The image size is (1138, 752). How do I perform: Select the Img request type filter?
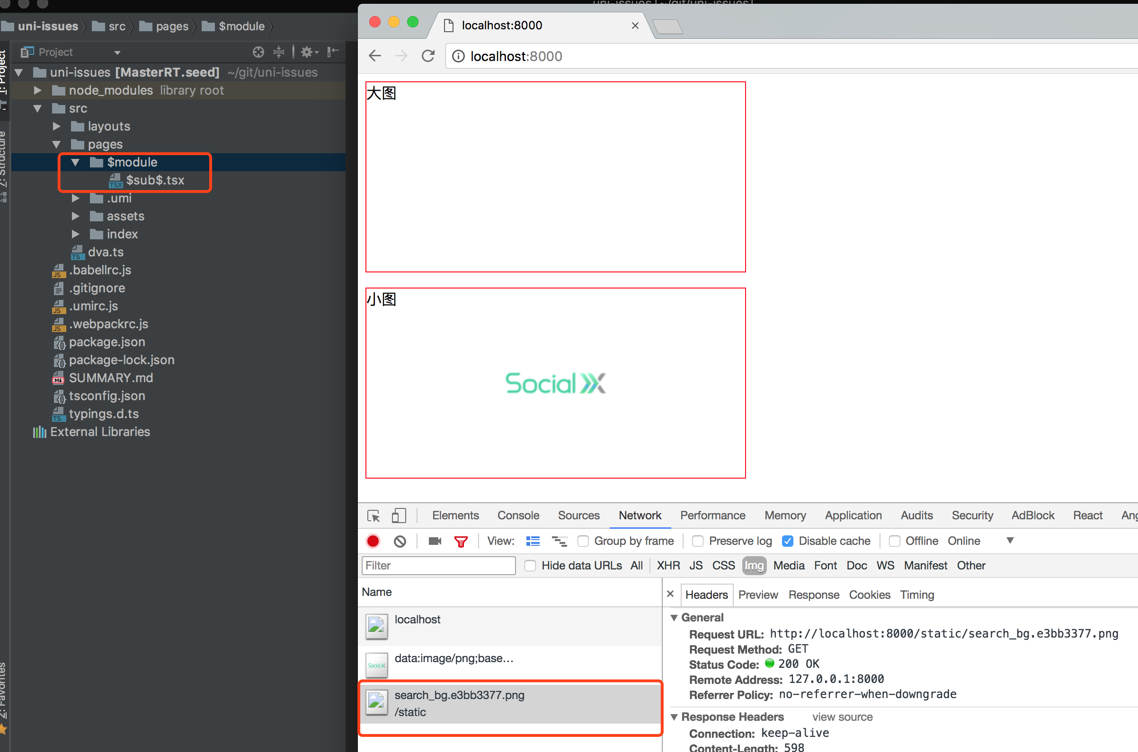click(x=754, y=566)
